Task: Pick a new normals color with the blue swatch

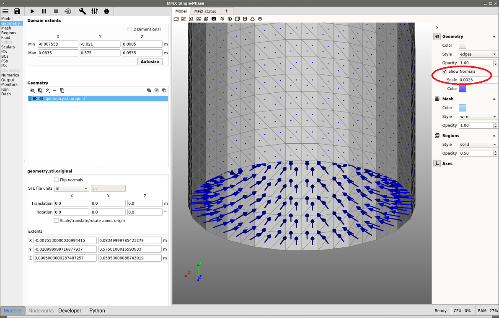Action: tap(463, 88)
